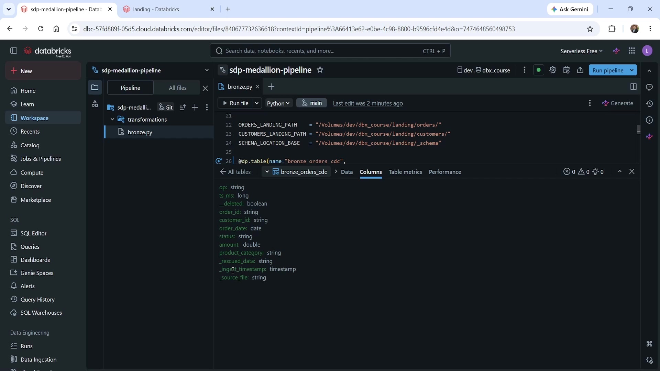
Task: Toggle the split editor view icon
Action: click(634, 87)
